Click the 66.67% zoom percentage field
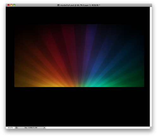158x137 pixels. [10, 128]
